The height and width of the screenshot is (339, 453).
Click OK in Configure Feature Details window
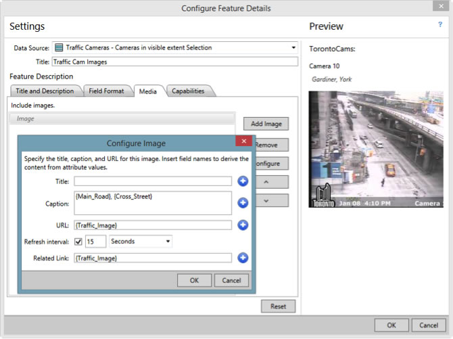point(391,325)
